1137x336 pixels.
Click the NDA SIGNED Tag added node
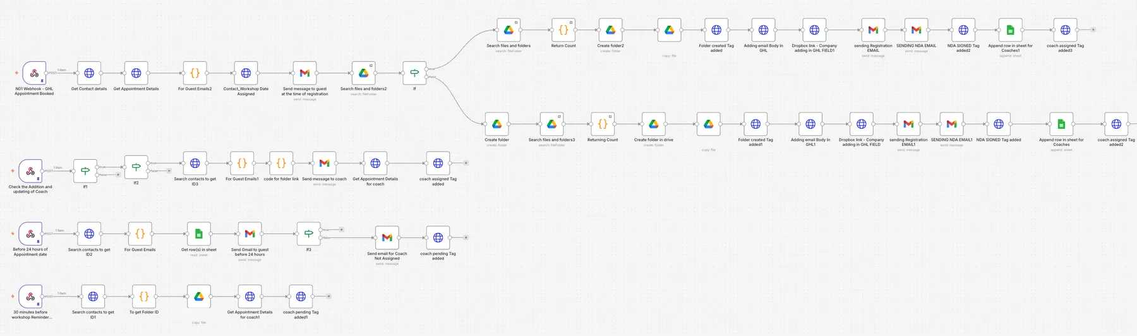[999, 124]
